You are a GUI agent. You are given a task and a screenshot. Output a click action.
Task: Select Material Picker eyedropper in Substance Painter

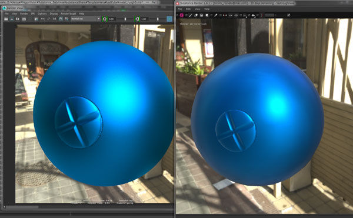[x=215, y=15]
